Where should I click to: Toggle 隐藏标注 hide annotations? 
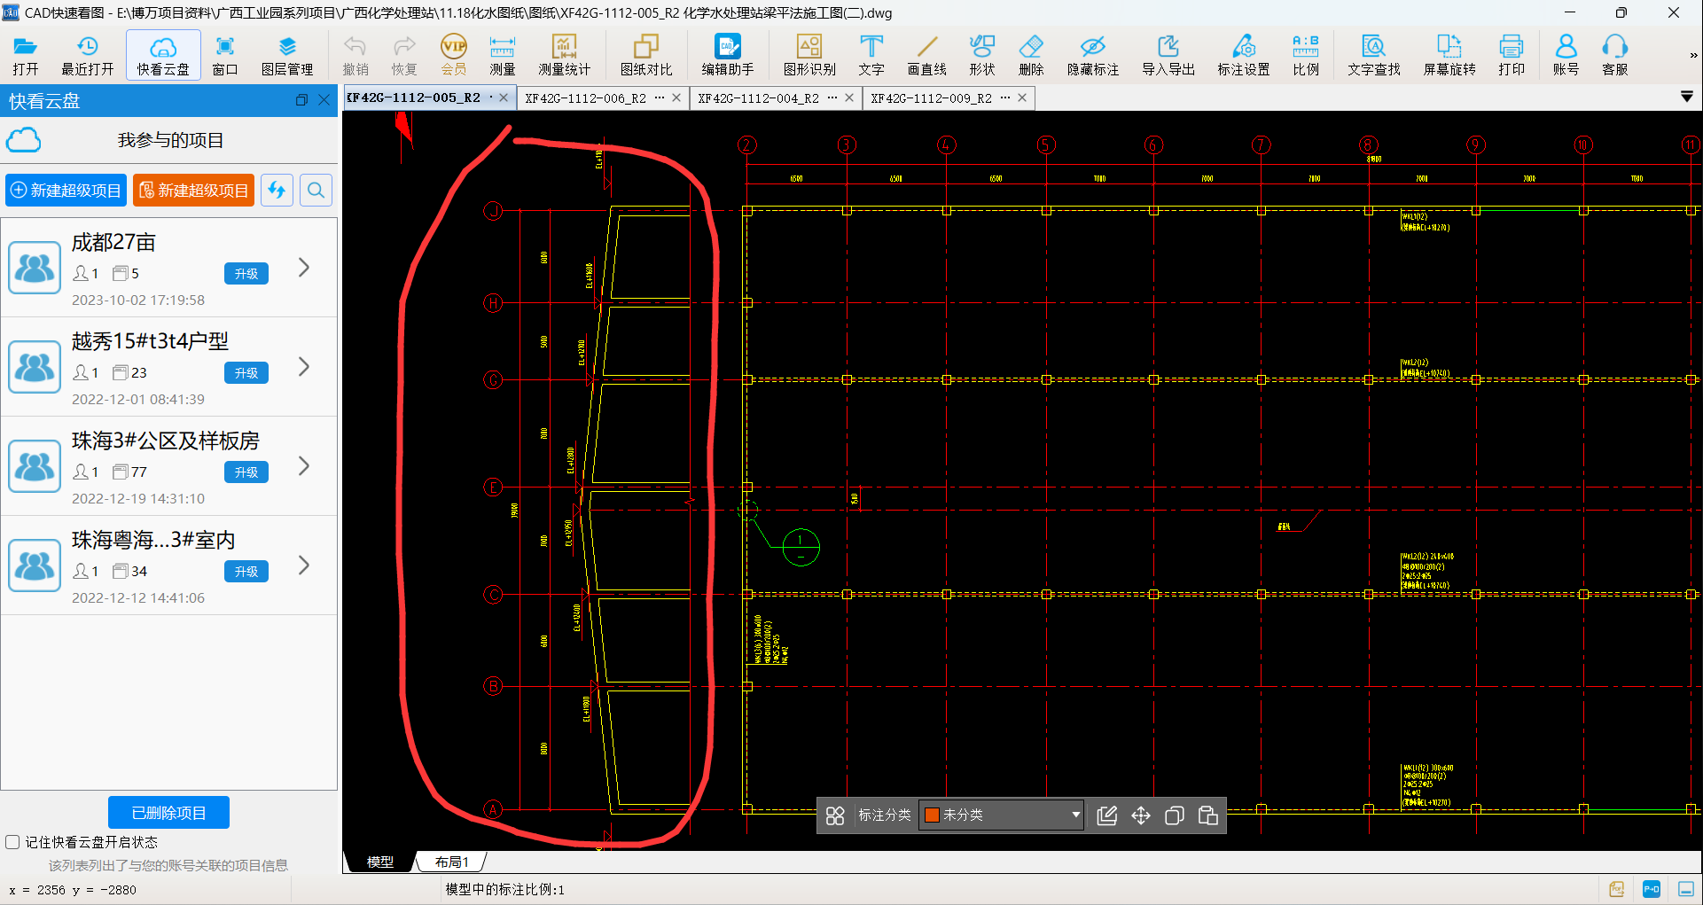coord(1093,55)
